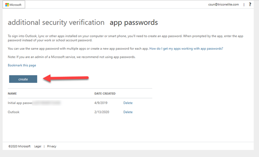The height and width of the screenshot is (157, 259).
Task: Select the Outlook row name
Action: 14,112
